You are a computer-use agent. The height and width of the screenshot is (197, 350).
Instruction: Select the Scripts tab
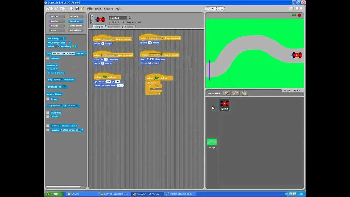[x=99, y=27]
